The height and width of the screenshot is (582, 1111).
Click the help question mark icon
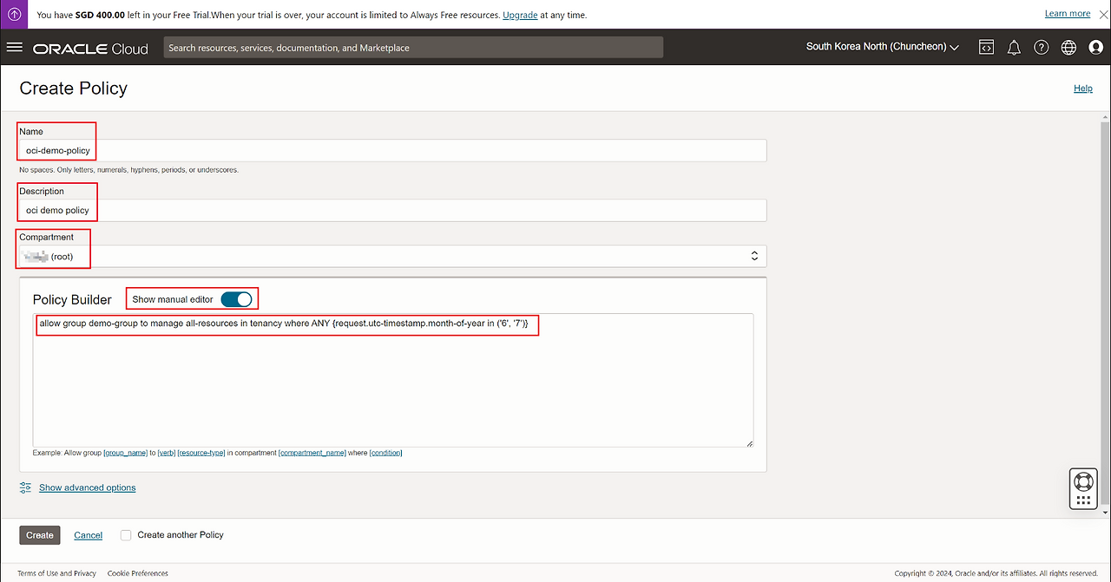(x=1042, y=48)
